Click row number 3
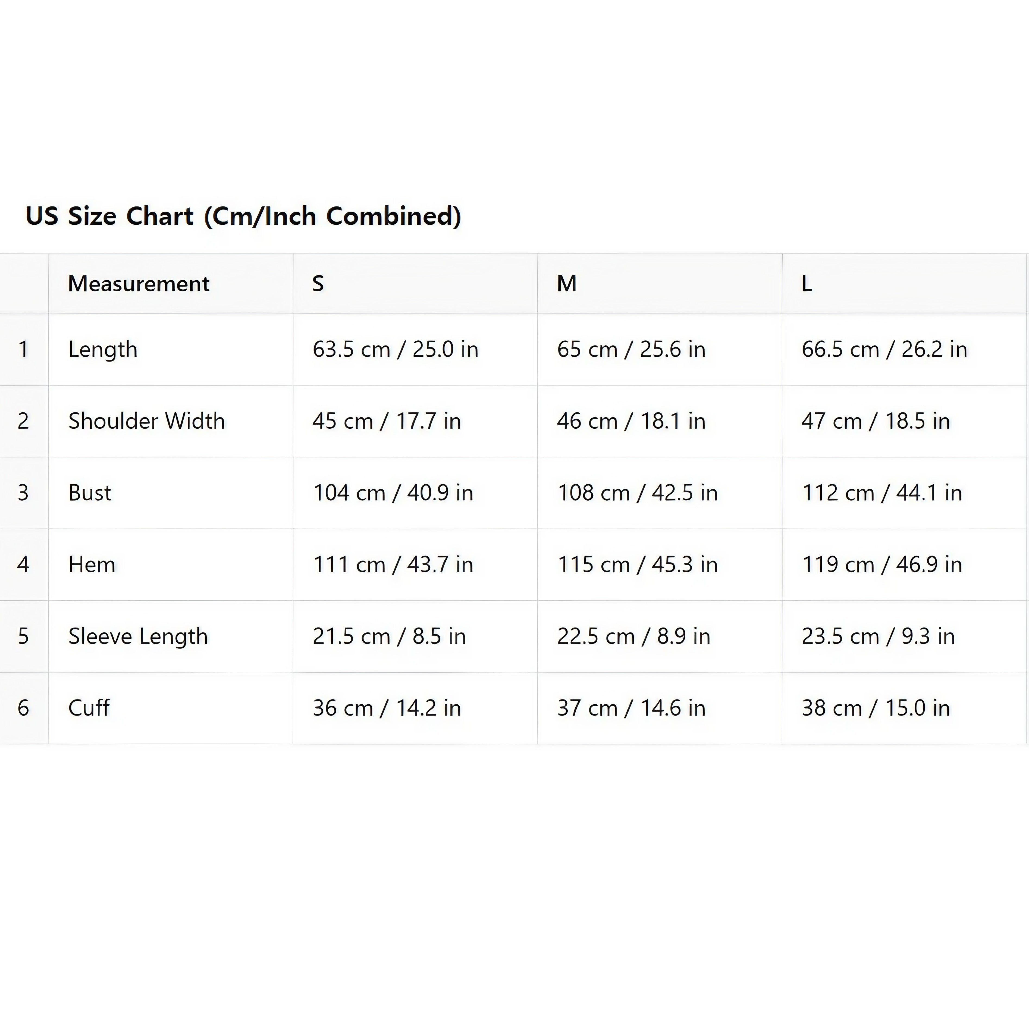 [x=23, y=493]
